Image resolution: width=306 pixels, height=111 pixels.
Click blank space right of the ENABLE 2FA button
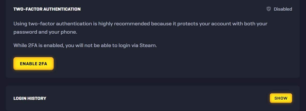(x=156, y=64)
